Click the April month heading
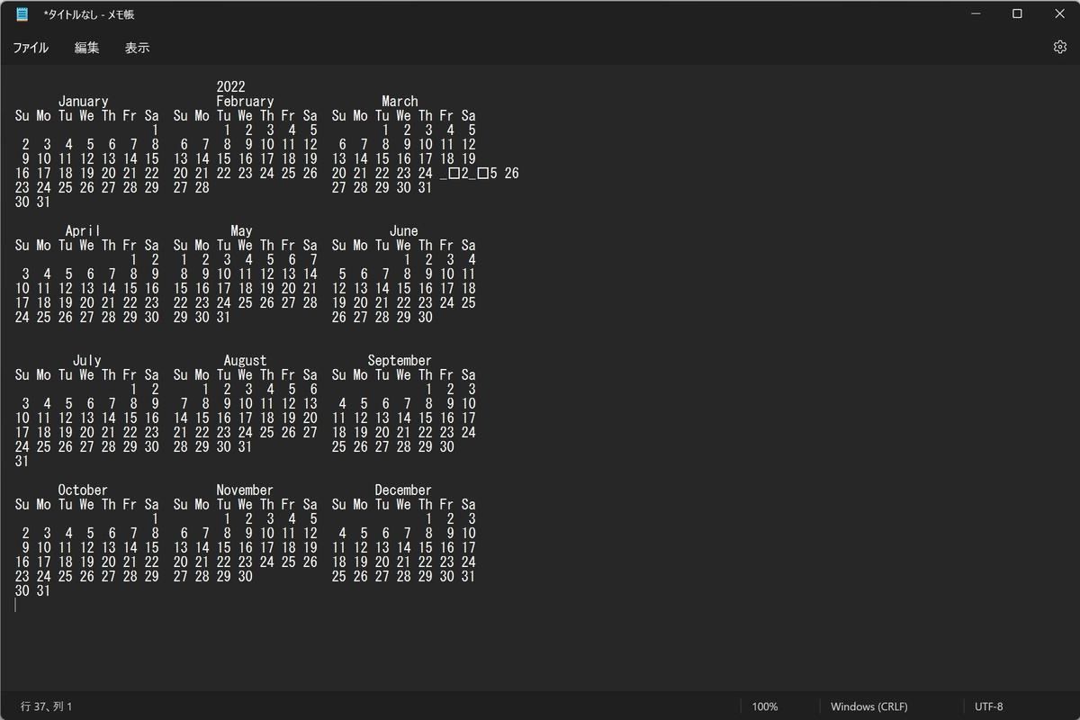 tap(83, 230)
